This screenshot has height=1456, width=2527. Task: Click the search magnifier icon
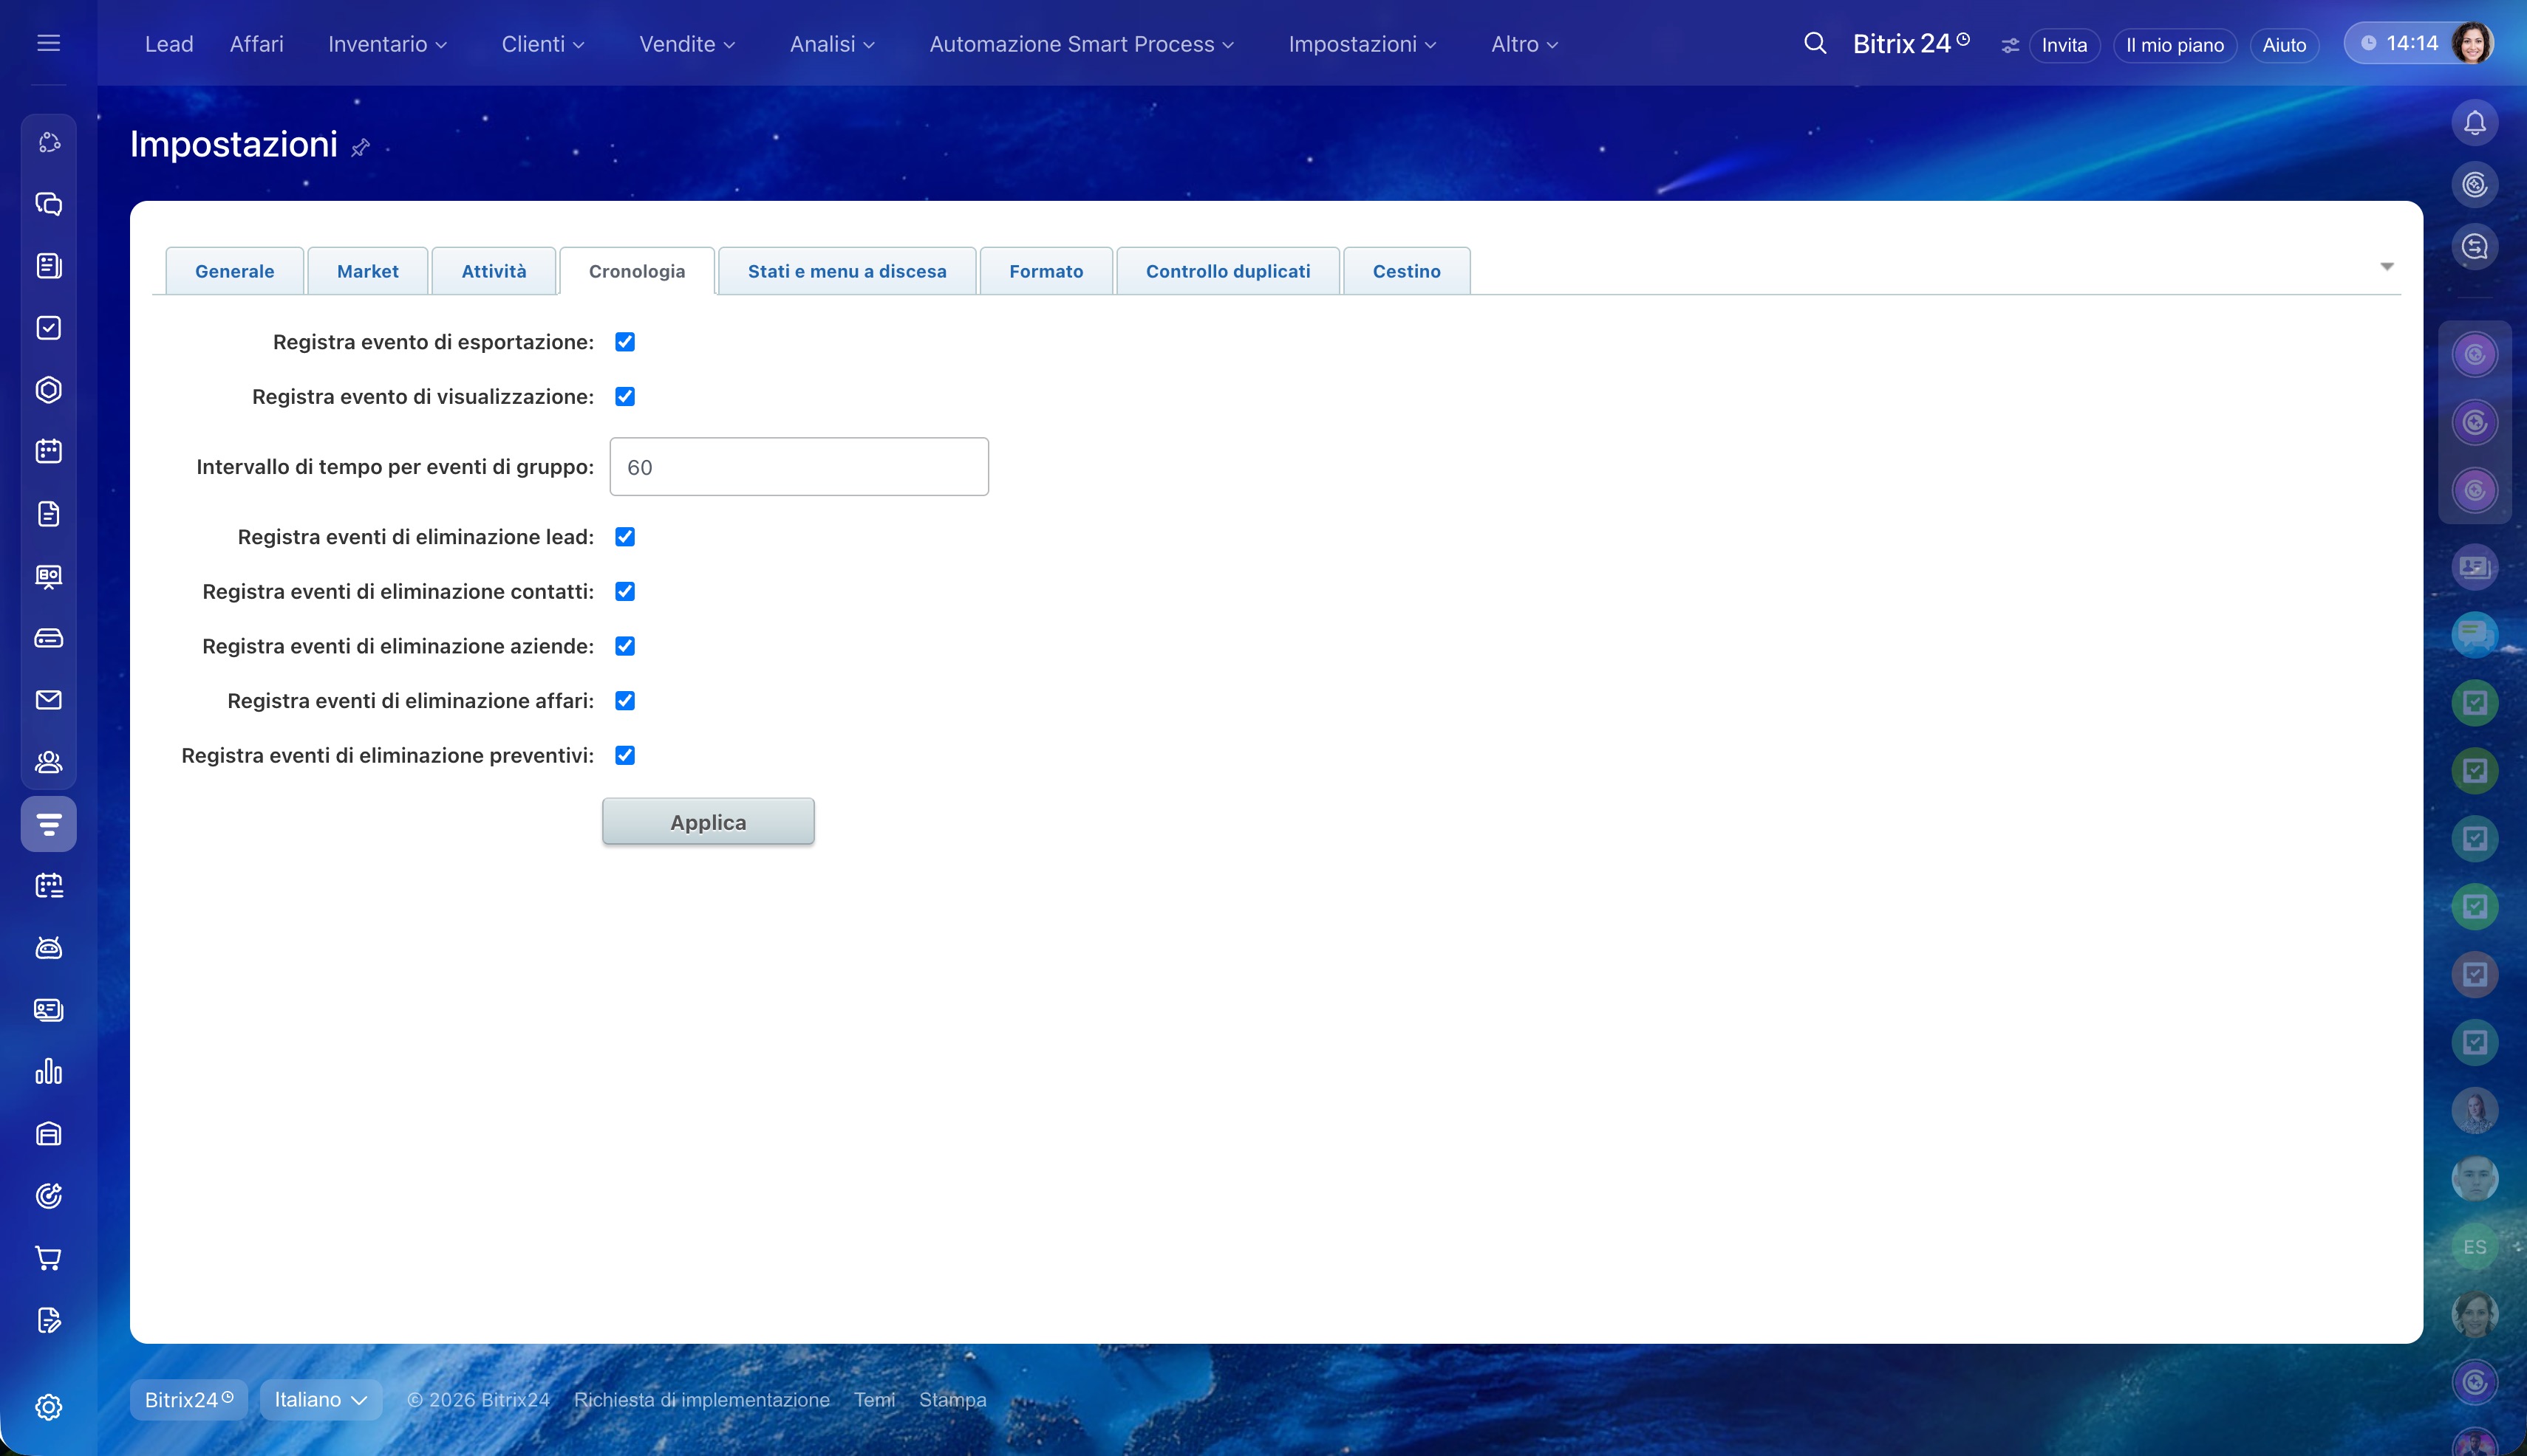click(x=1815, y=44)
